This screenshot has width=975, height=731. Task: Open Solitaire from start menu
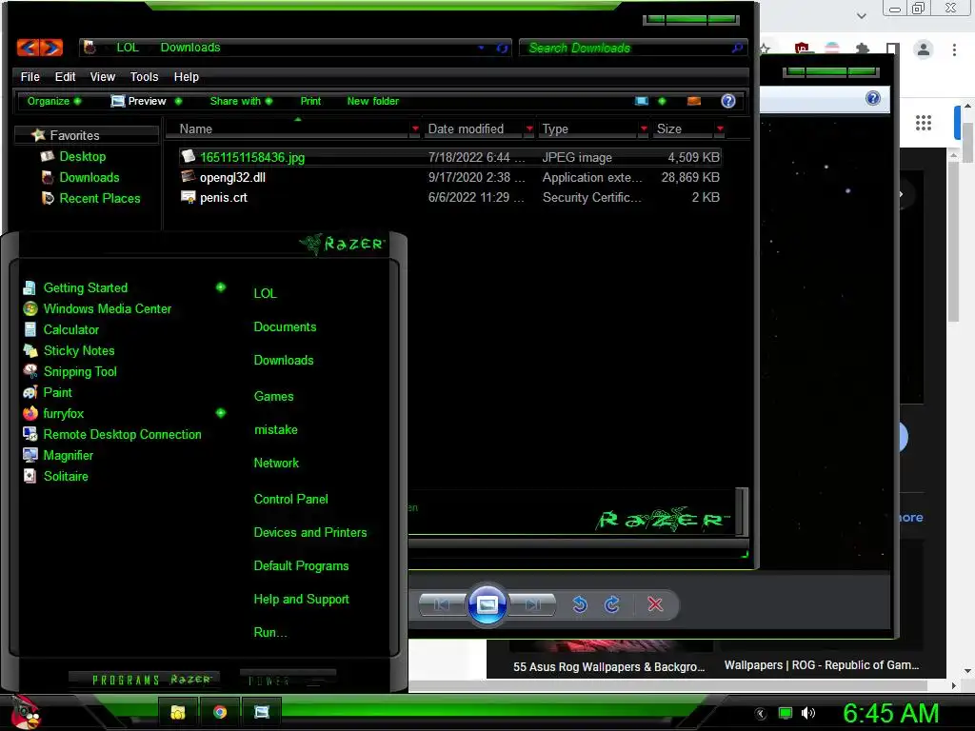tap(55, 476)
